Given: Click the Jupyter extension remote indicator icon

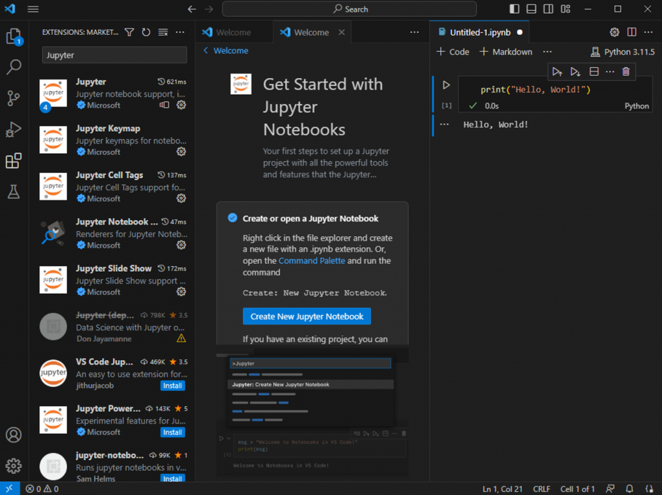Looking at the screenshot, I should (164, 105).
